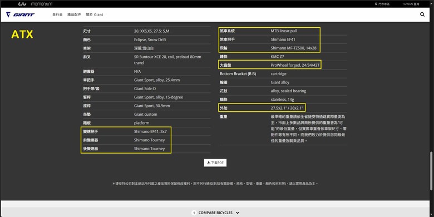
Task: Click the COMPARE BICYCLES label
Action: tap(215, 213)
